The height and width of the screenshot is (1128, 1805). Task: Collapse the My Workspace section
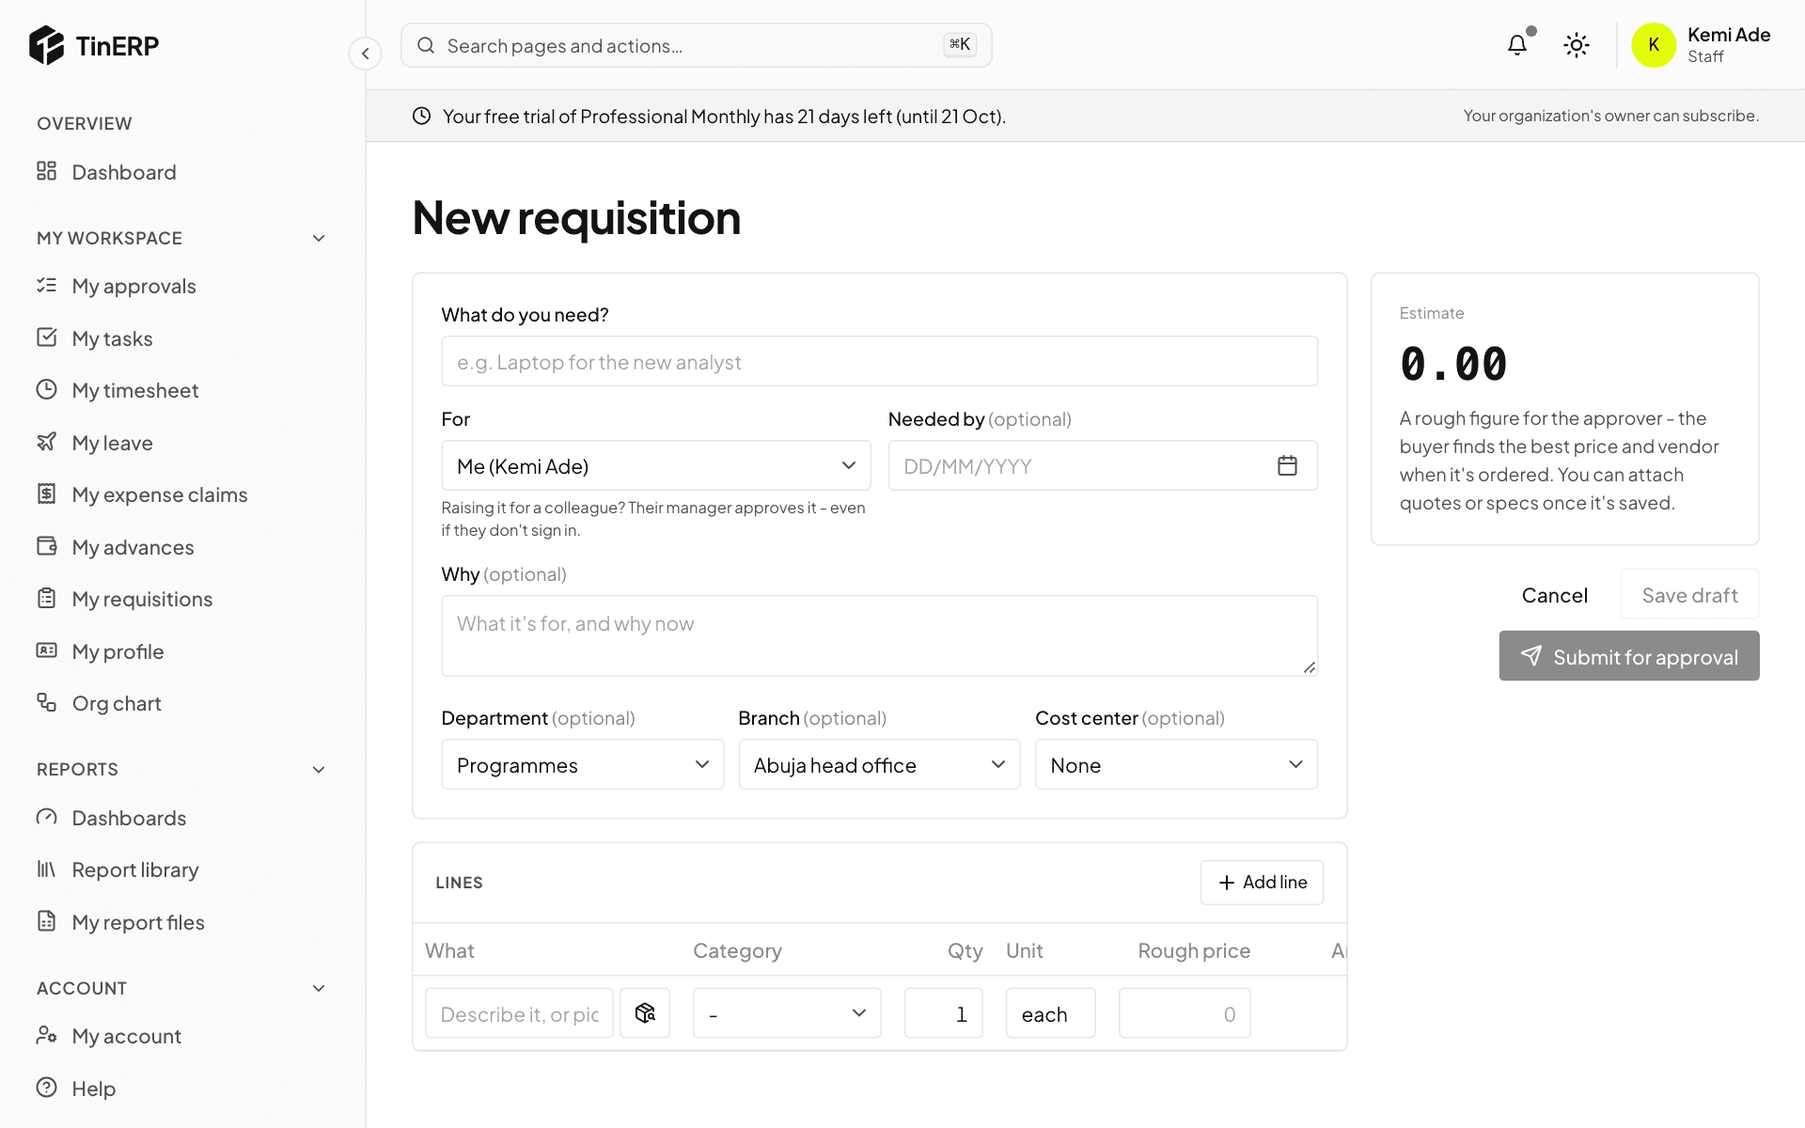point(319,238)
